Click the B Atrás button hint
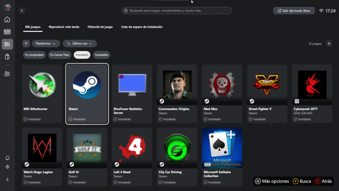 point(323,181)
